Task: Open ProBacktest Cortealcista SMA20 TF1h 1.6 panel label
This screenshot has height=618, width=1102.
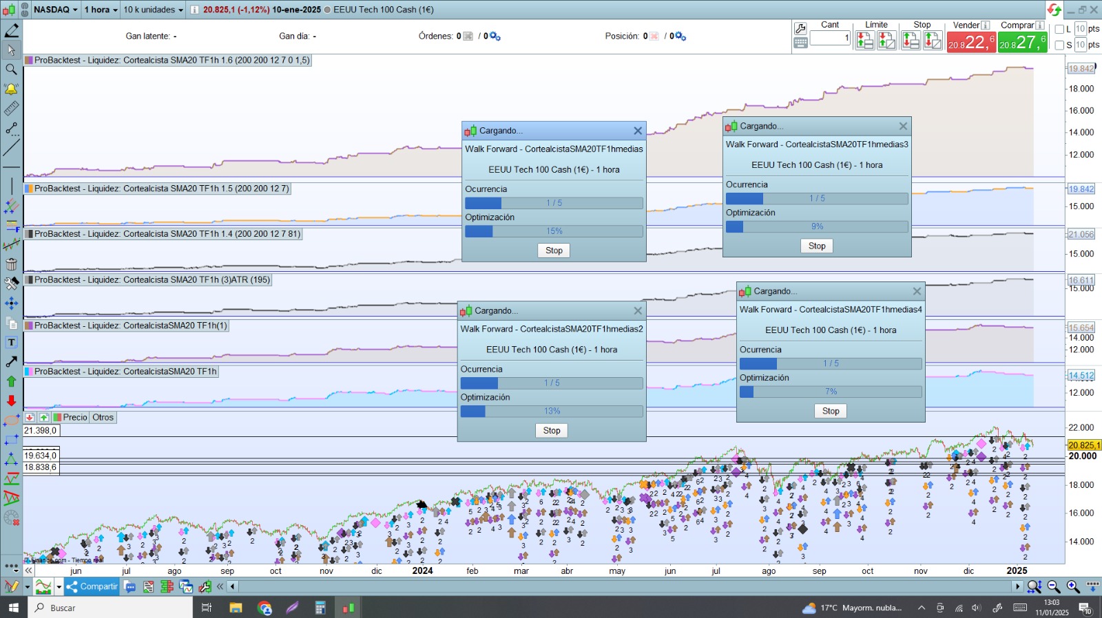Action: coord(167,60)
